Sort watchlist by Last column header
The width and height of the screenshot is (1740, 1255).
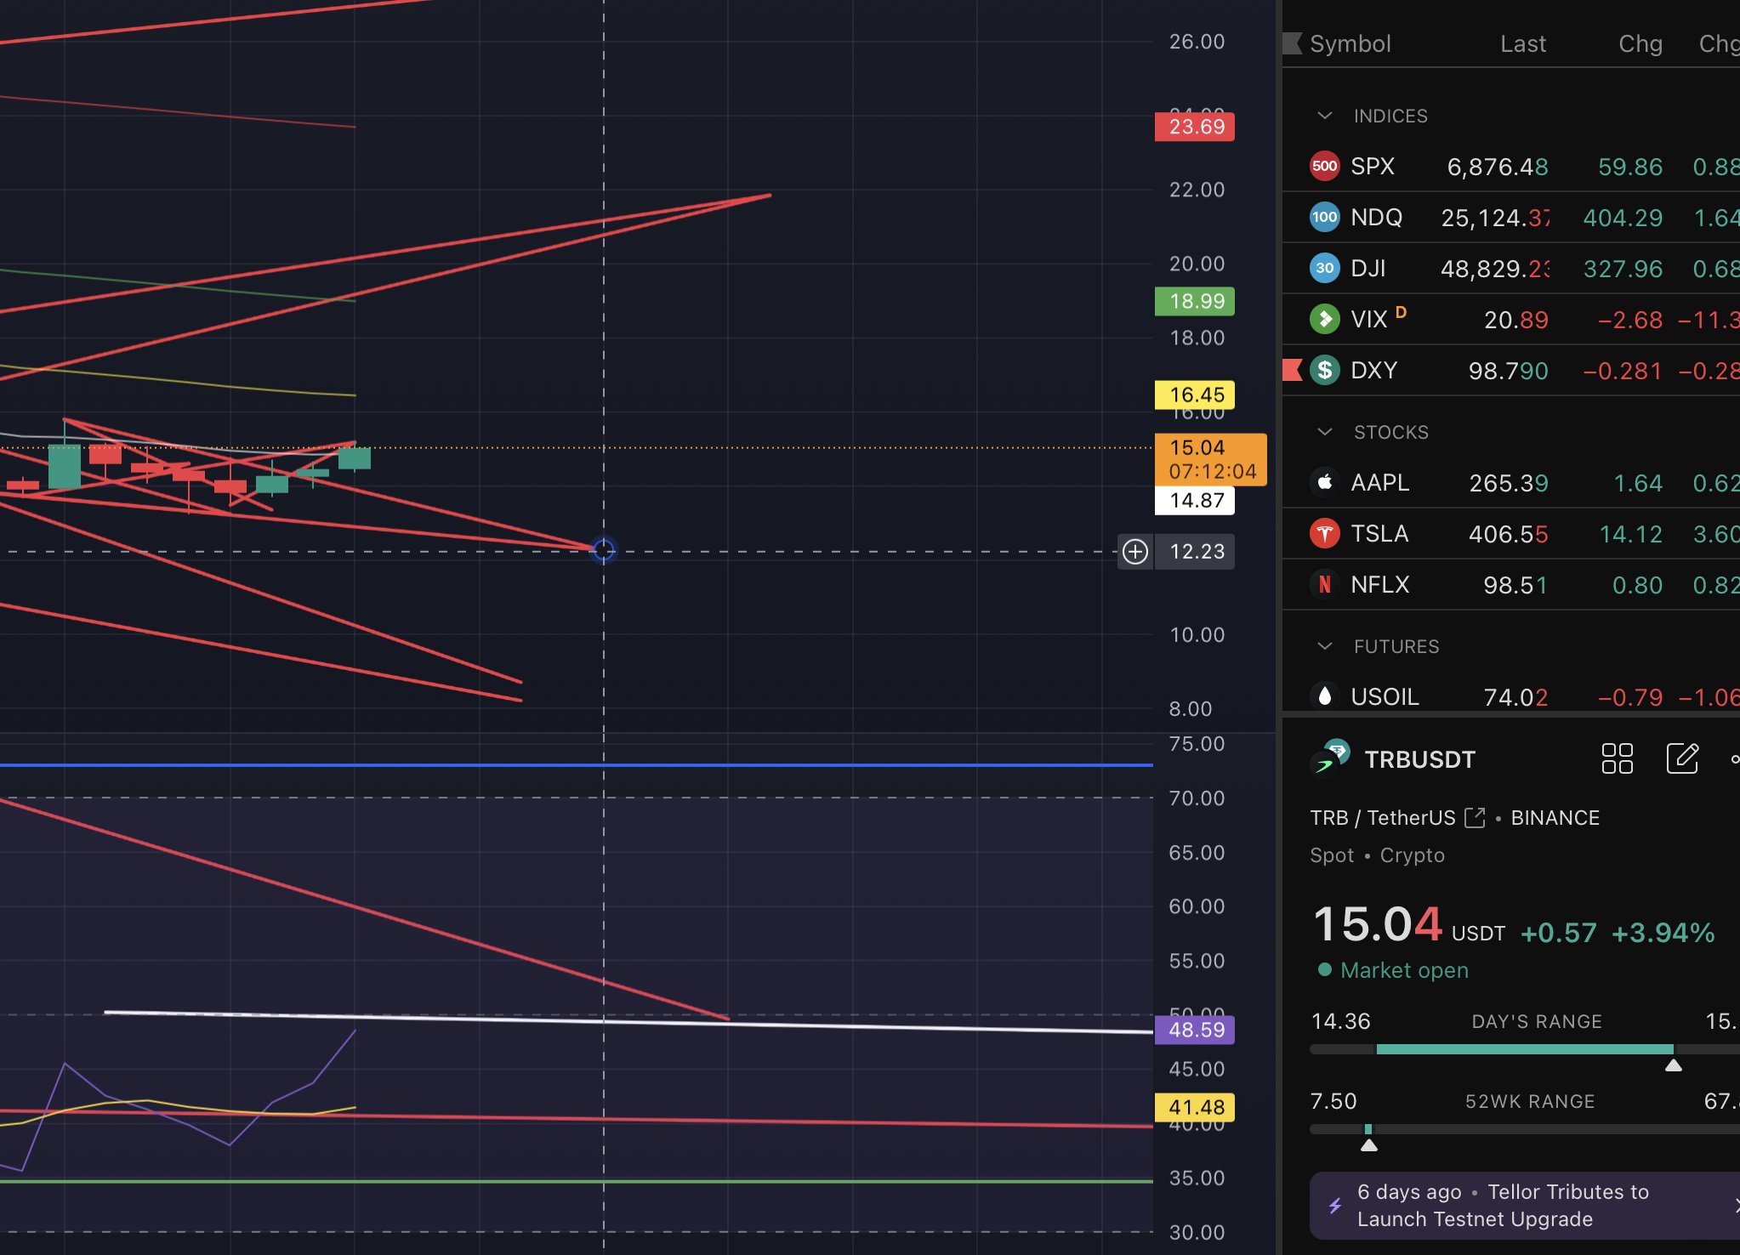[x=1522, y=43]
